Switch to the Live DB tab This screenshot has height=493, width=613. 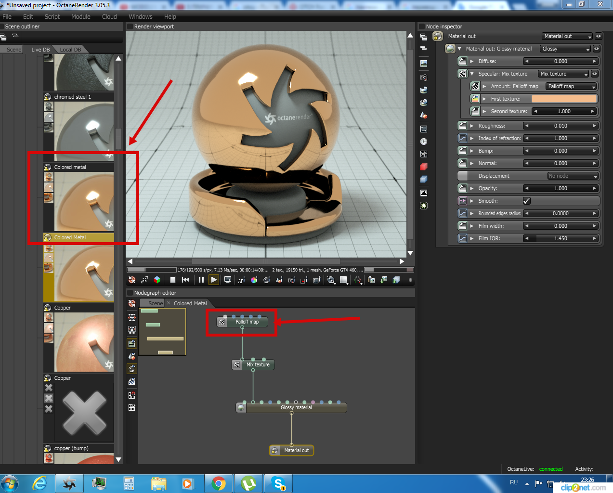(x=40, y=50)
